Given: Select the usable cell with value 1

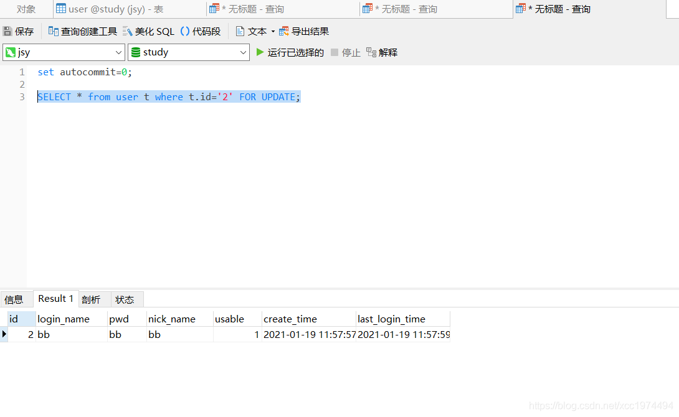Looking at the screenshot, I should (x=237, y=334).
